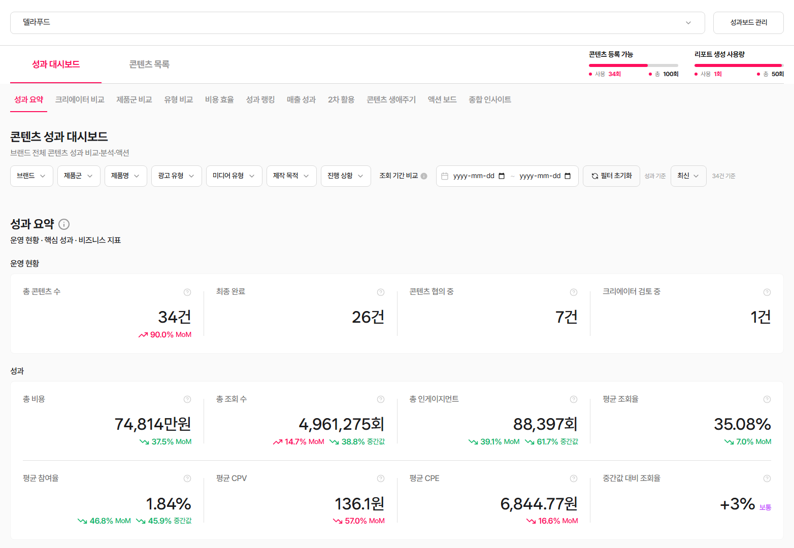This screenshot has width=794, height=548.
Task: Open help icon for 크리에이터 검토 중 card
Action: click(767, 292)
